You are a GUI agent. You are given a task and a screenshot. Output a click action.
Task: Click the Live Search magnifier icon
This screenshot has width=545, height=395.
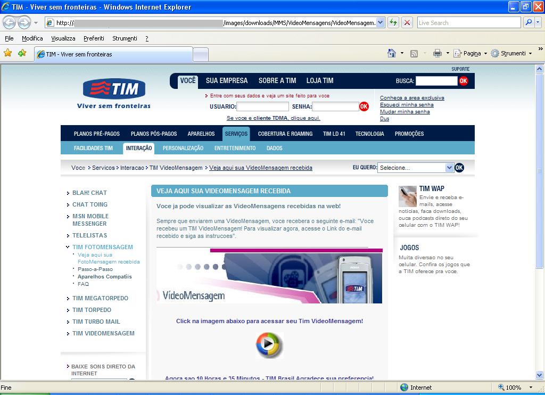(529, 22)
